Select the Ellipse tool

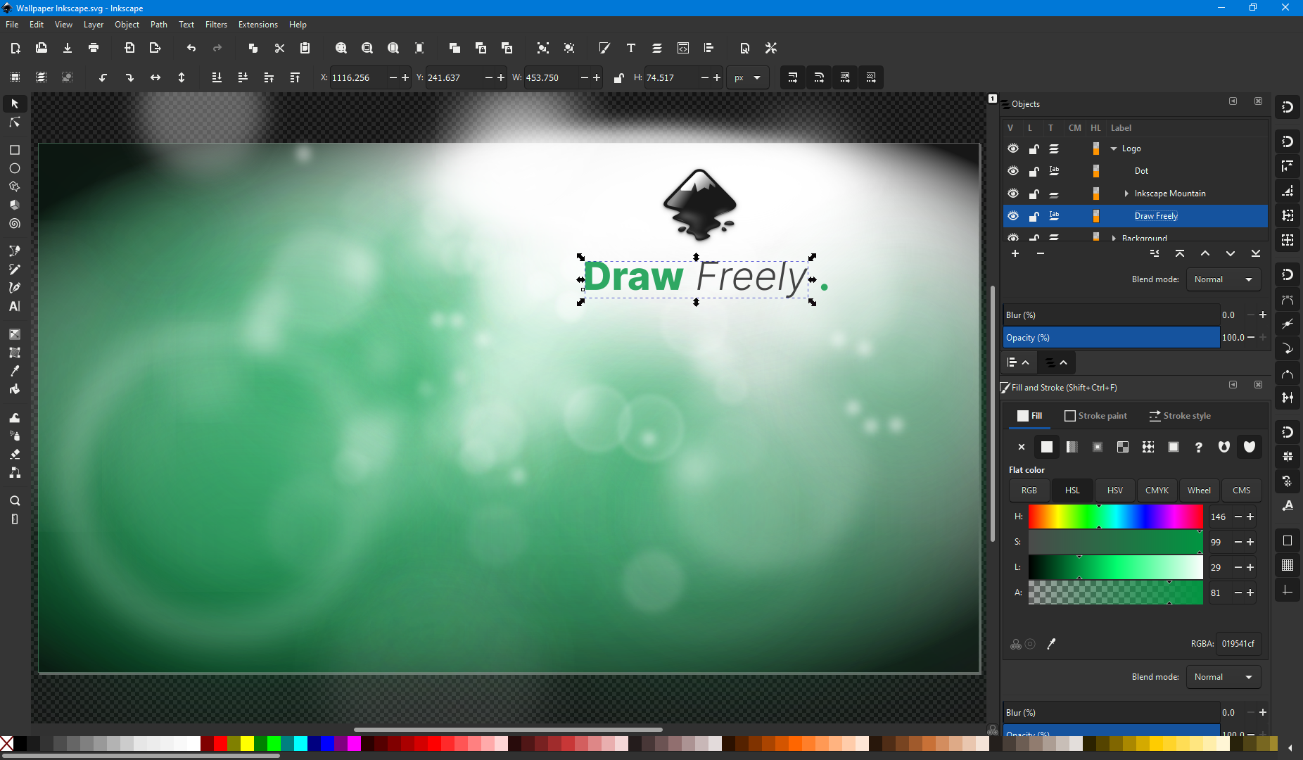pos(14,168)
